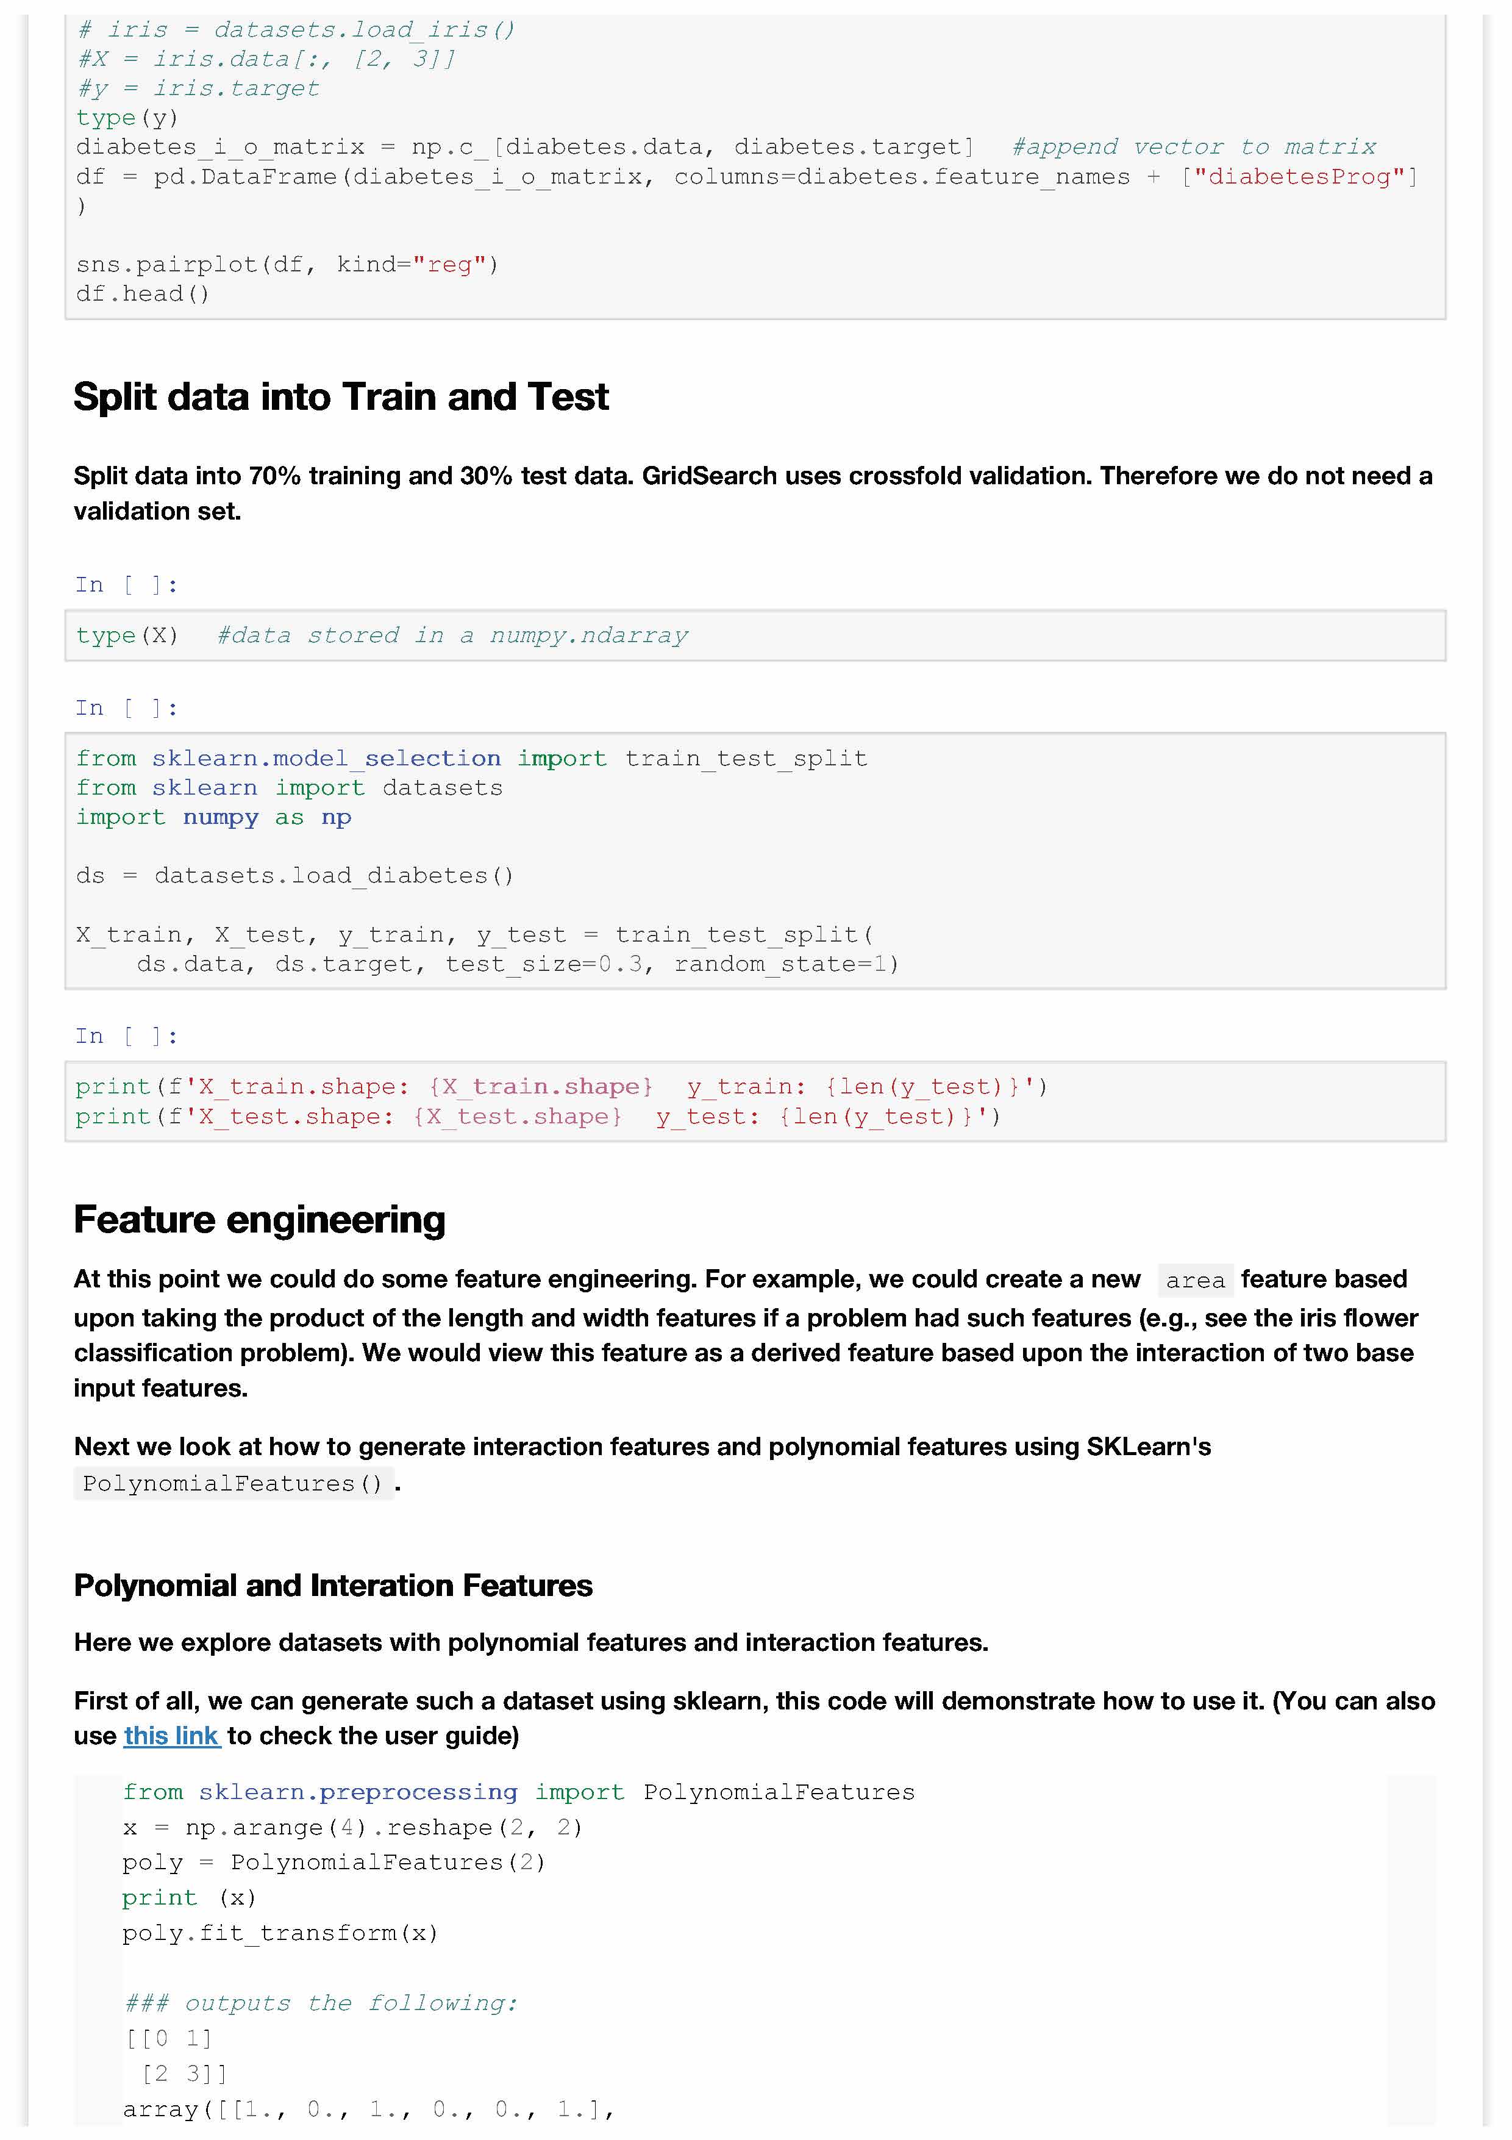Click the "70% training and 30% test" paragraph
This screenshot has height=2140, width=1512.
tap(753, 493)
